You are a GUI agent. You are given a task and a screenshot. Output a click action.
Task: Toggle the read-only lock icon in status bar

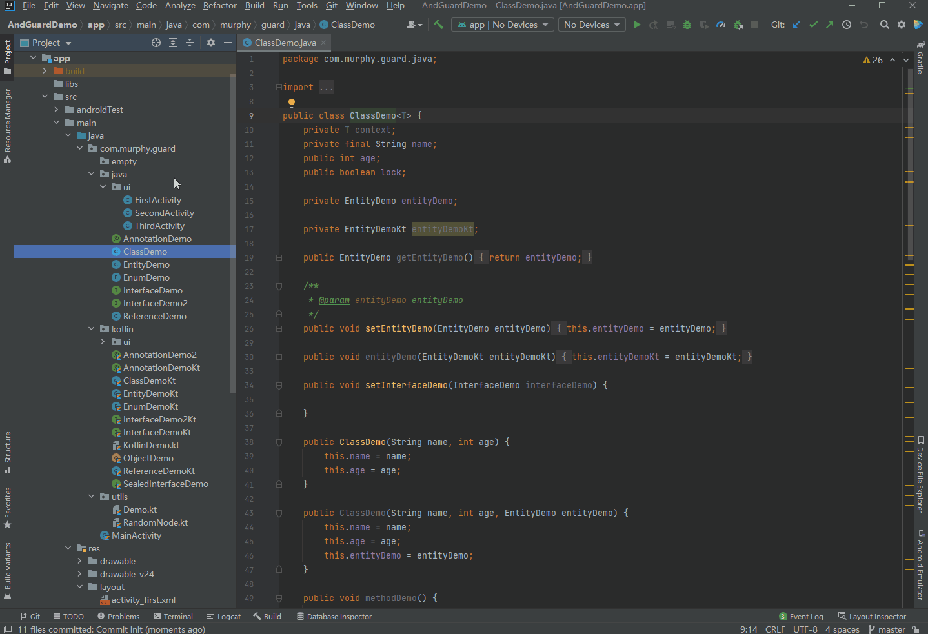(x=916, y=629)
